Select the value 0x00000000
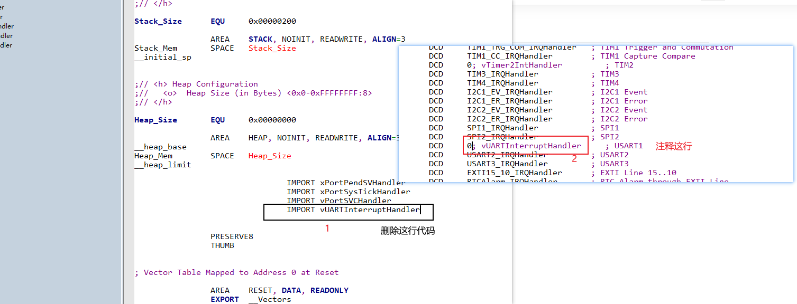797x304 pixels. (272, 120)
